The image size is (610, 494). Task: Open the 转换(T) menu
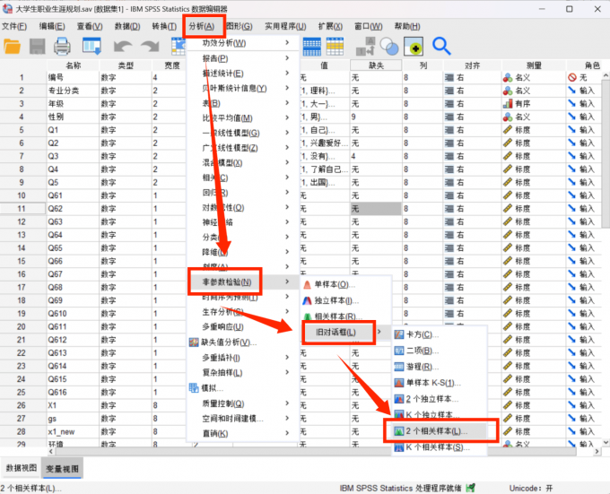coord(164,26)
